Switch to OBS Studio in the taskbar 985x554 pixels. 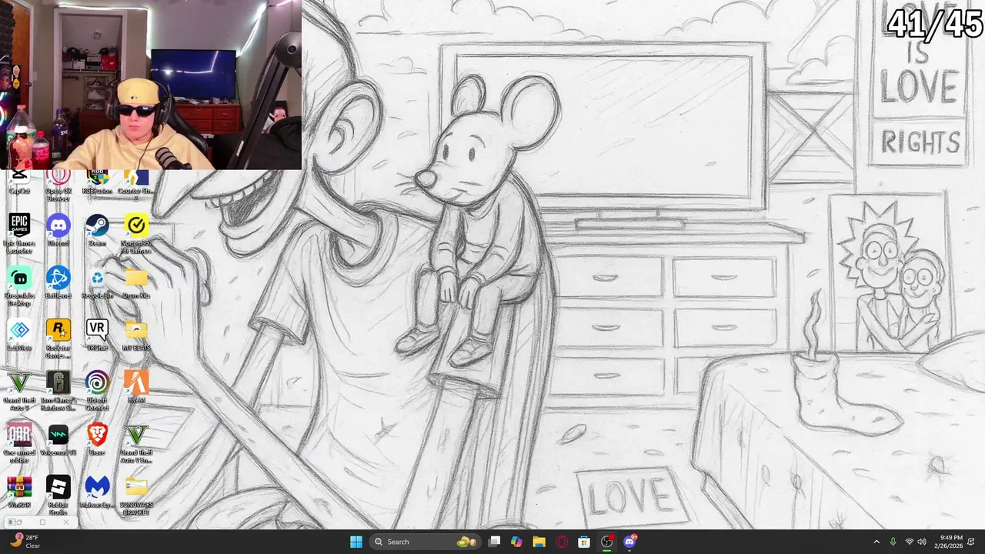click(x=607, y=542)
